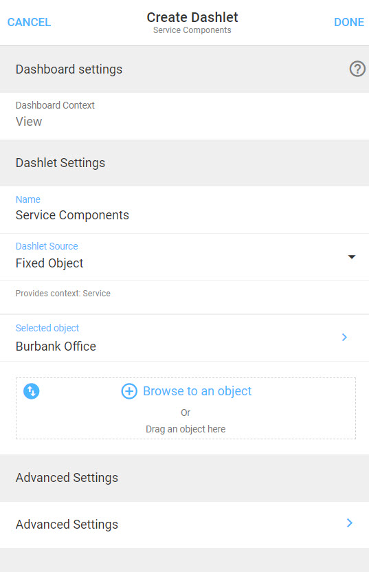Click the Advanced Settings section header
Viewport: 369px width, 572px height.
184,478
